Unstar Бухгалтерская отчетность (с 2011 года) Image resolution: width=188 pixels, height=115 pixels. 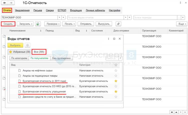coord(116,81)
